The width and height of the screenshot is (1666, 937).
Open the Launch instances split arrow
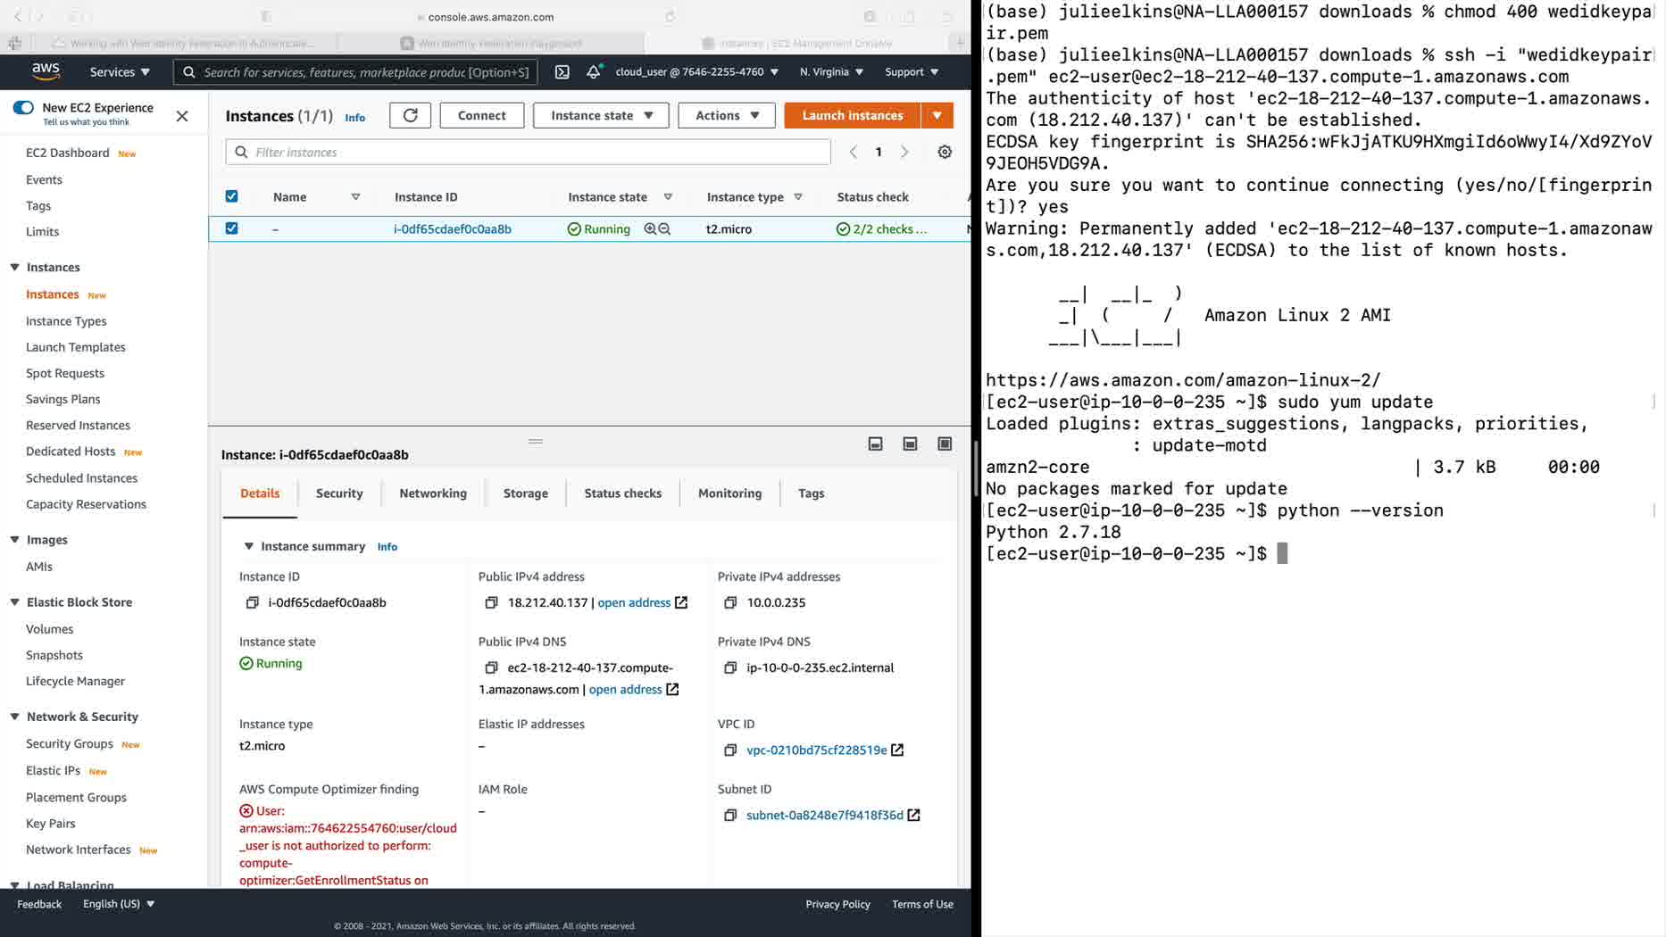[x=937, y=115]
